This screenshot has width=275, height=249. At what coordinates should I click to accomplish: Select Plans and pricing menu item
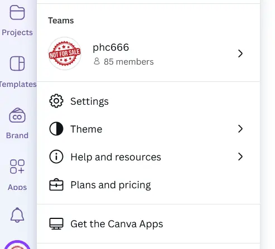click(148, 185)
